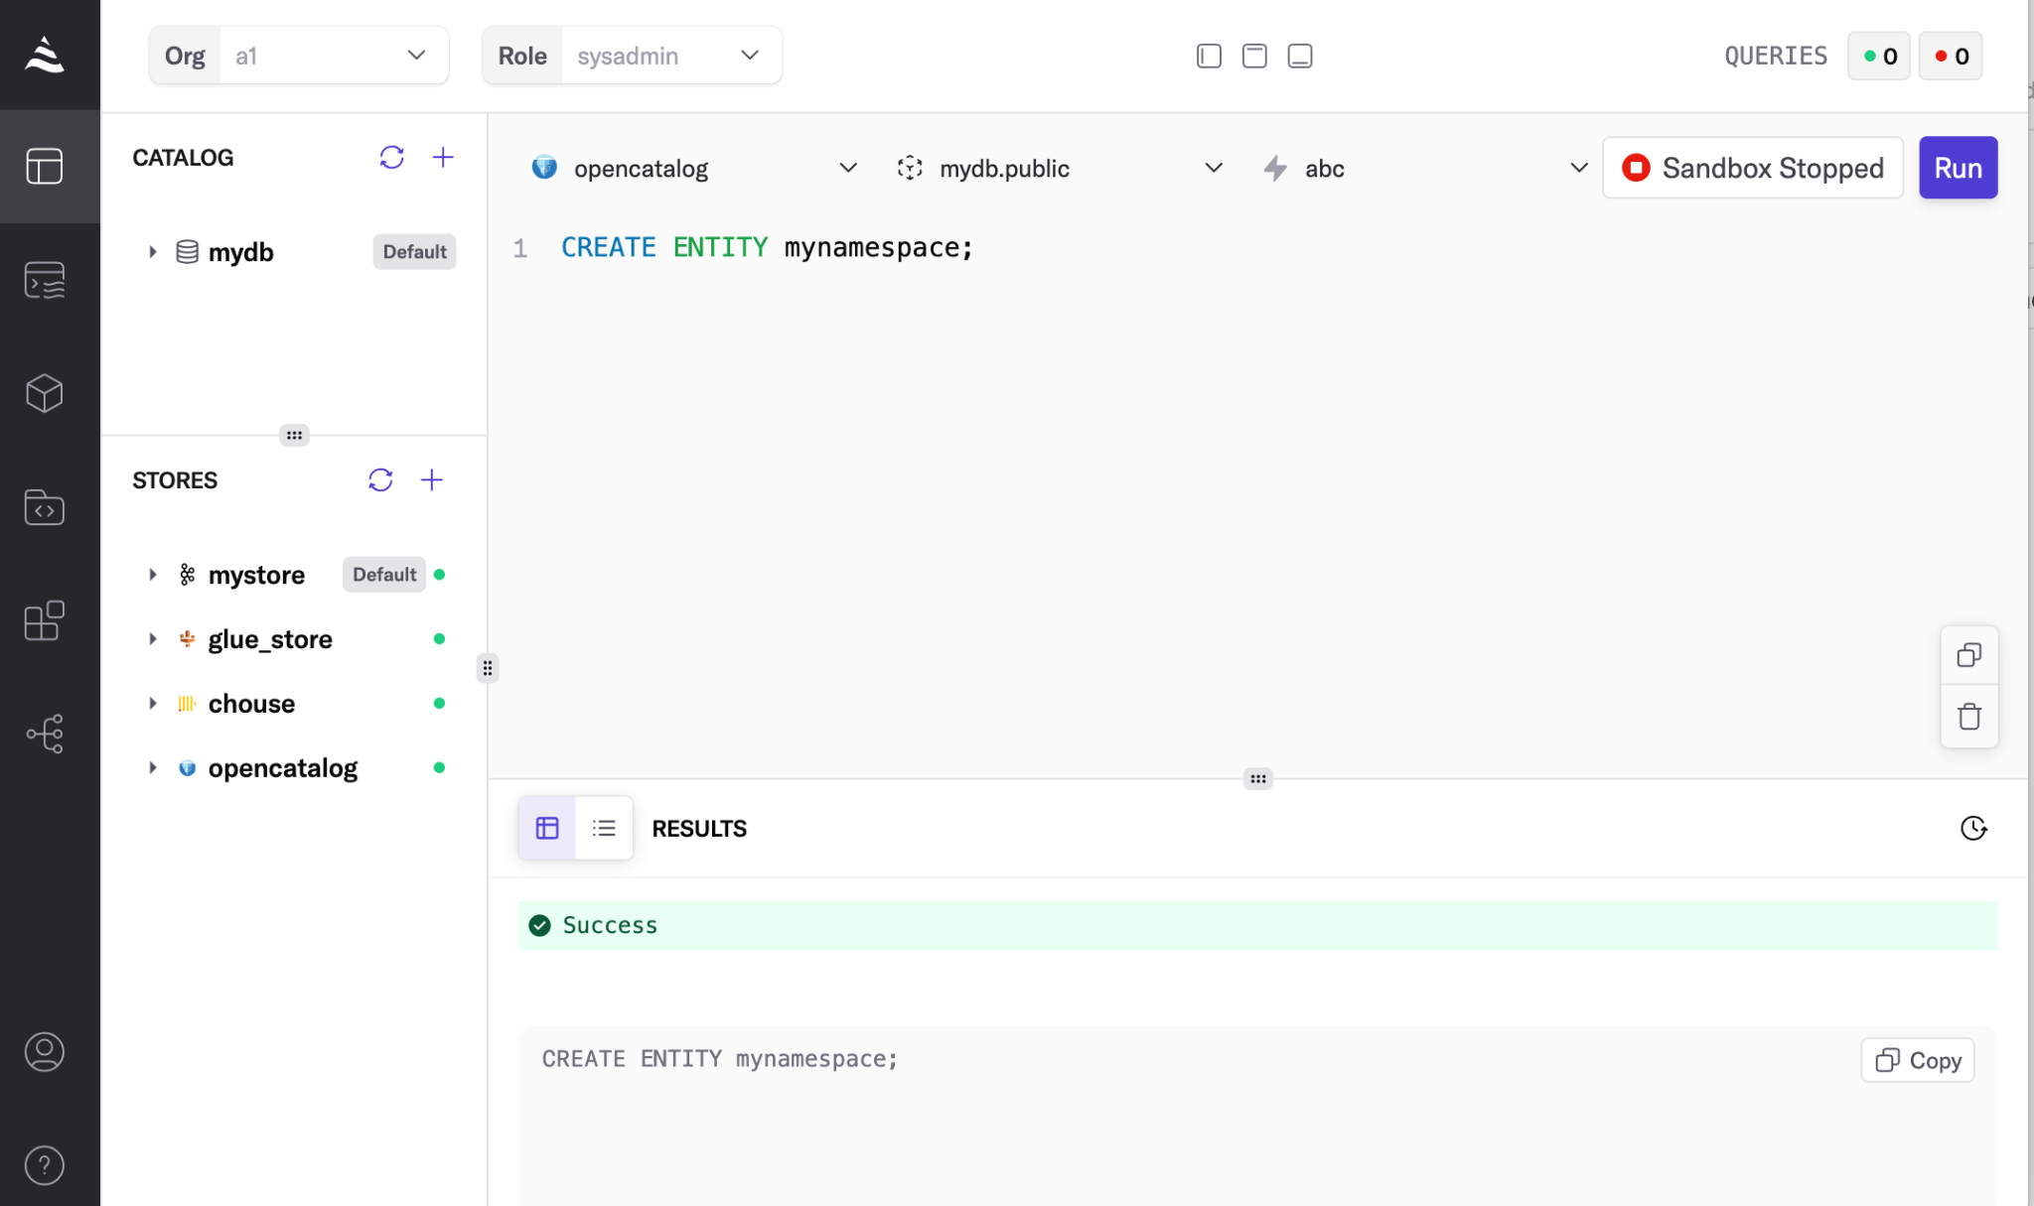The height and width of the screenshot is (1206, 2034).
Task: Add a new catalog entry with plus icon
Action: pos(443,157)
